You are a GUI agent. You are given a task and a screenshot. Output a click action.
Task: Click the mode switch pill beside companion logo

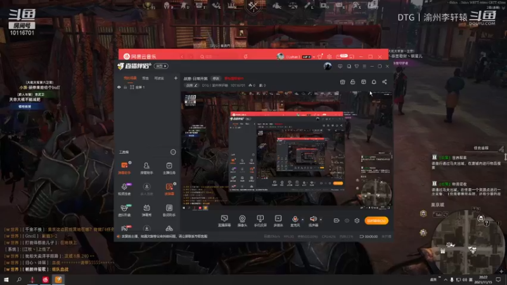[x=161, y=66]
